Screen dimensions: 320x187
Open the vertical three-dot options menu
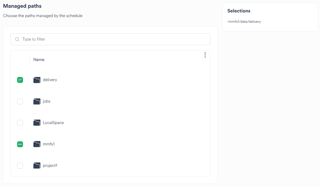click(205, 55)
